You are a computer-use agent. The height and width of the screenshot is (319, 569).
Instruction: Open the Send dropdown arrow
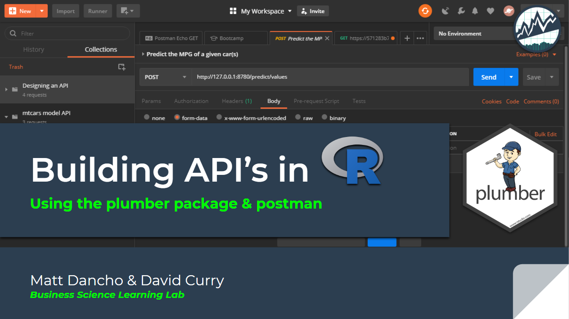(511, 77)
